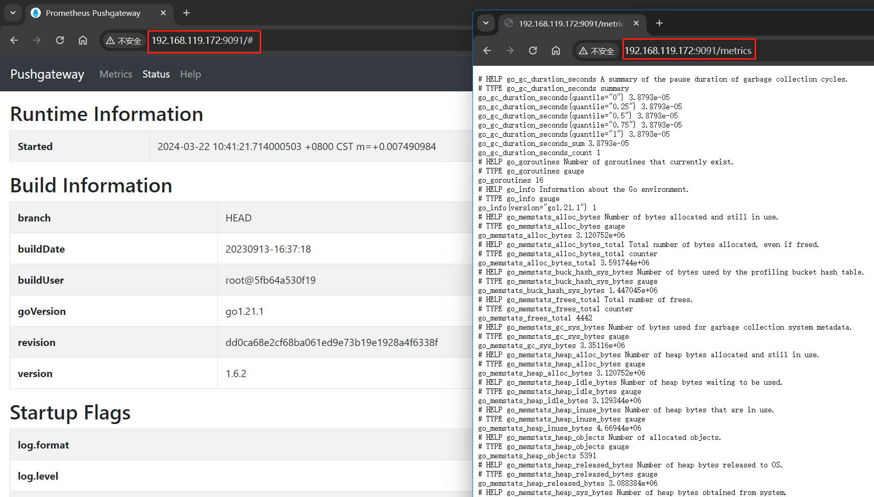Click forward arrow in metrics window
This screenshot has width=874, height=497.
510,51
